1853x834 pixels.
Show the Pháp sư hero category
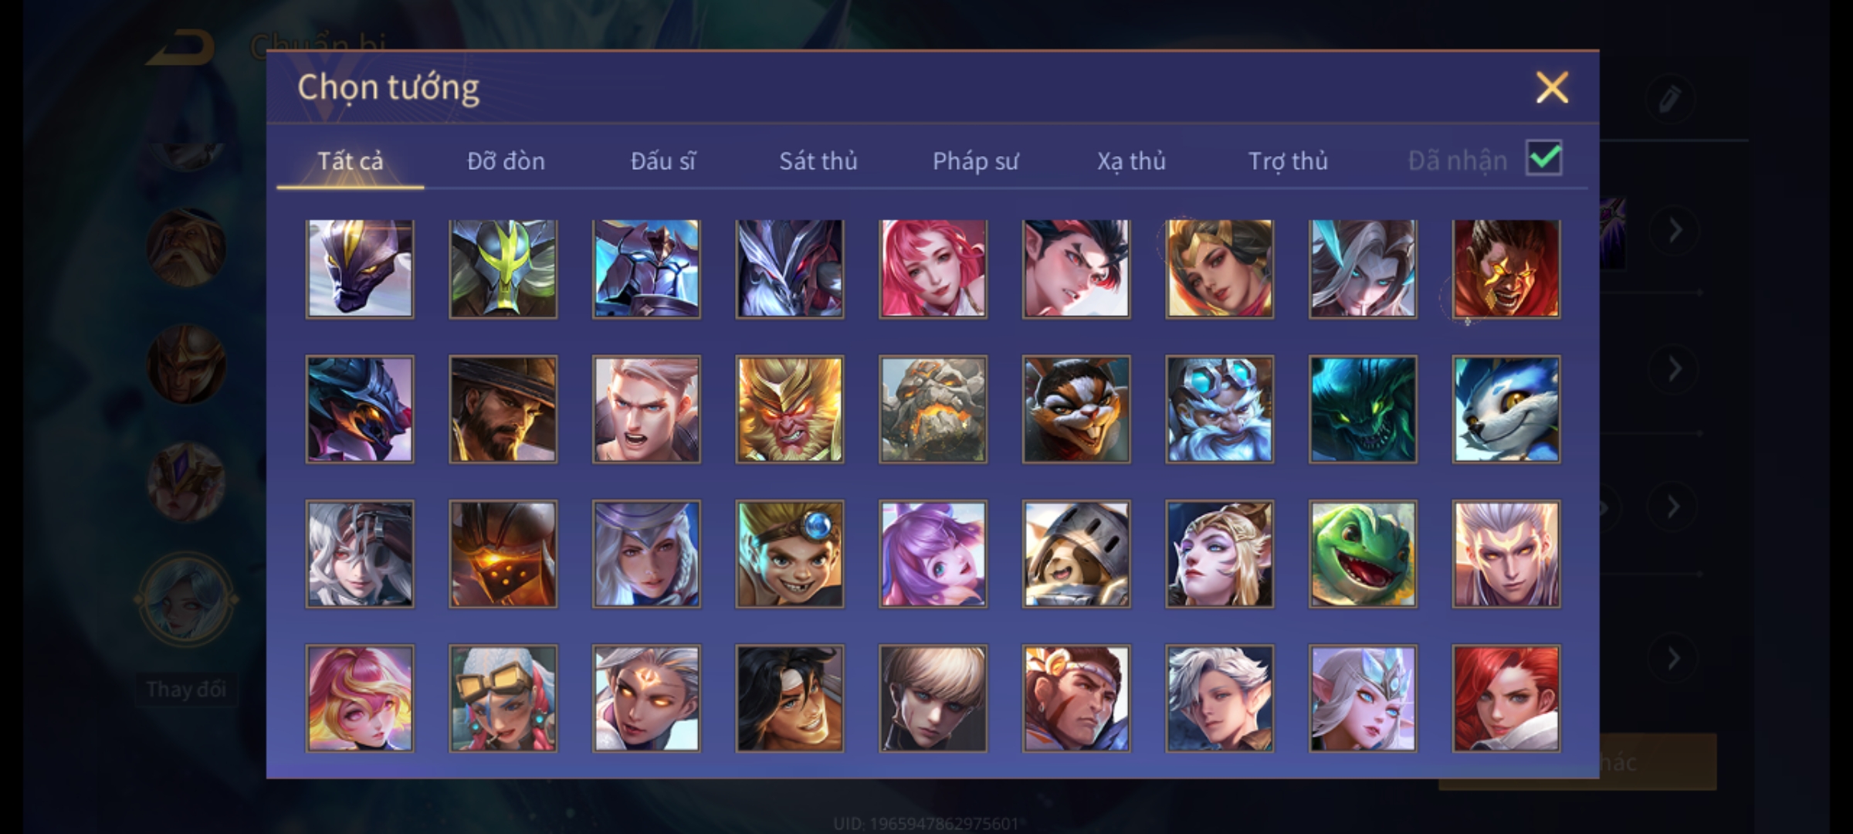[x=975, y=161]
